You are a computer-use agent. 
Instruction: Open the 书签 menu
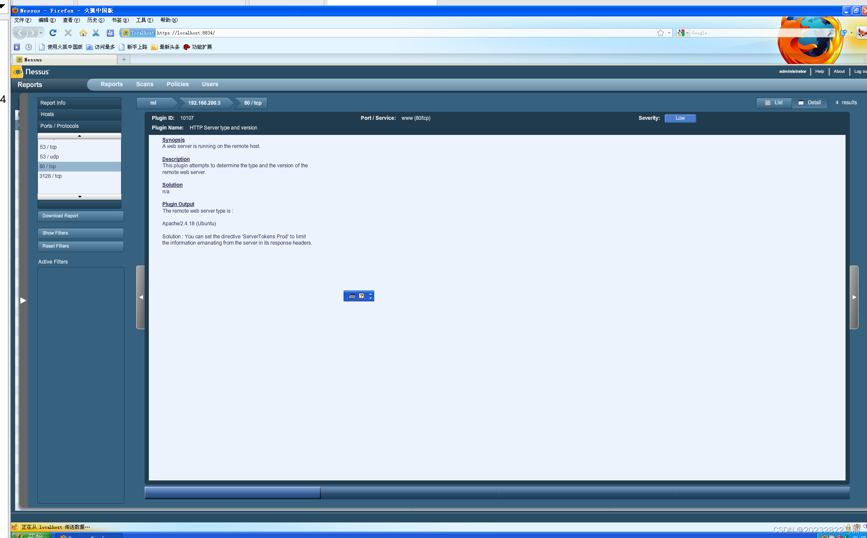[x=120, y=20]
